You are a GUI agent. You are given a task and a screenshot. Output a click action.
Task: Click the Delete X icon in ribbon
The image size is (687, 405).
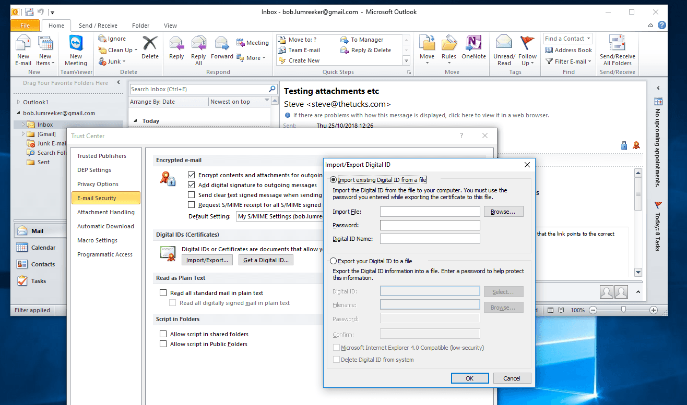150,43
